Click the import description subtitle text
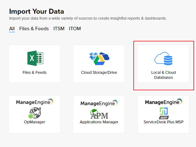The height and width of the screenshot is (147, 196). coord(88,18)
